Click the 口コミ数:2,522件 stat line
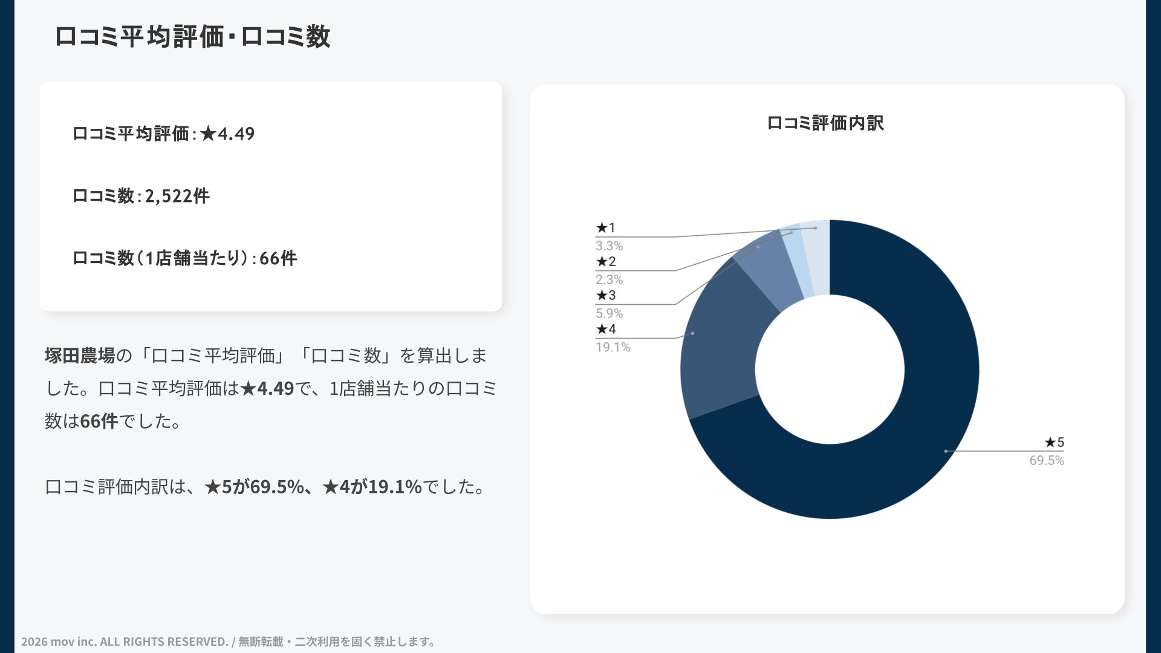This screenshot has width=1161, height=653. click(141, 196)
